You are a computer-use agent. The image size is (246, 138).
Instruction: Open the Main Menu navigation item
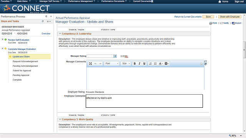tap(24, 1)
